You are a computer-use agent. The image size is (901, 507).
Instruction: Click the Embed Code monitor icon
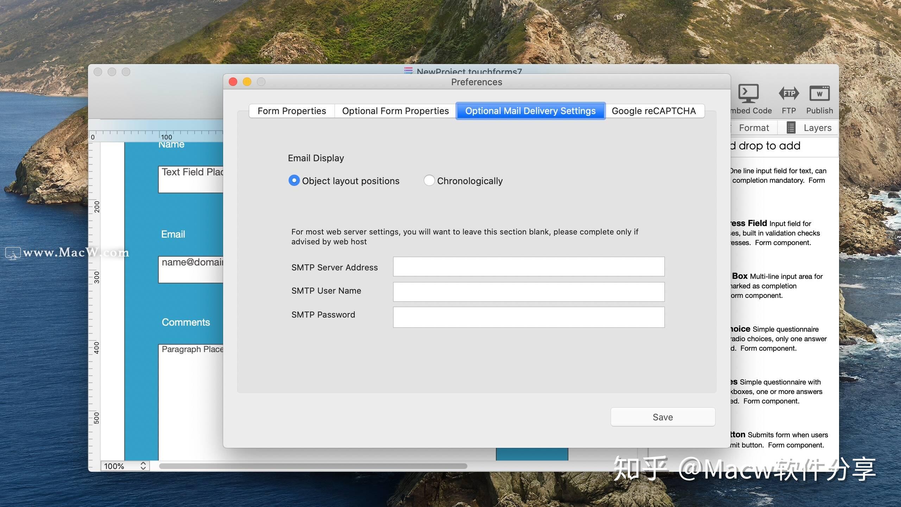point(748,94)
